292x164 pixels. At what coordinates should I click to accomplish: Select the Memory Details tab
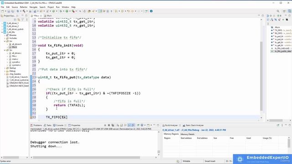point(188,134)
